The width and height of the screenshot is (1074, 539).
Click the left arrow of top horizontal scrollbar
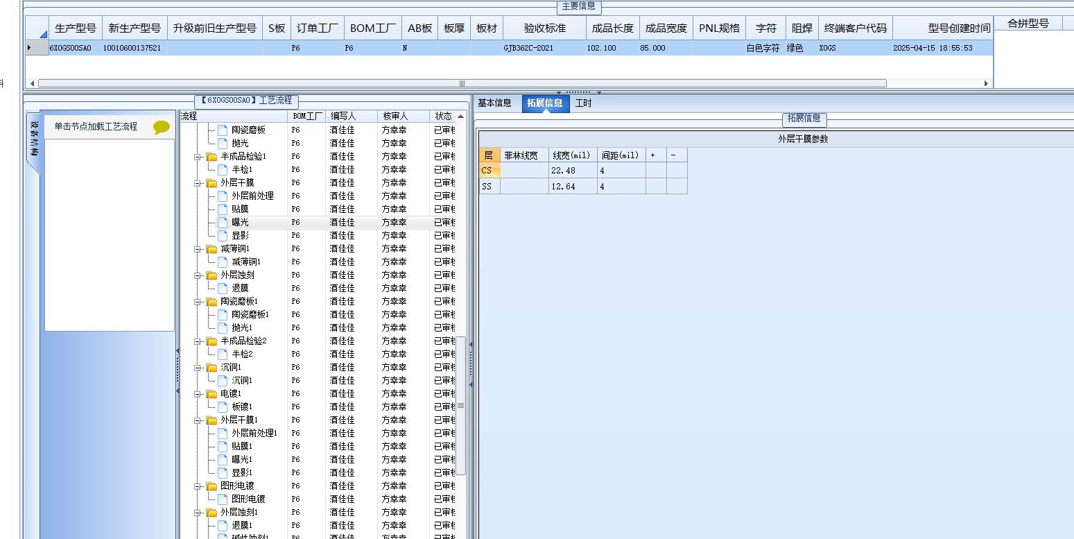point(32,83)
